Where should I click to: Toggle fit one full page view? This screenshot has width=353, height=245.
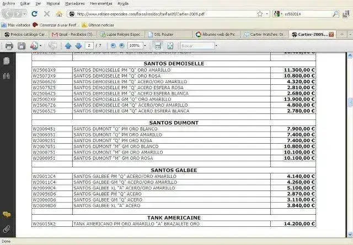[x=170, y=46]
